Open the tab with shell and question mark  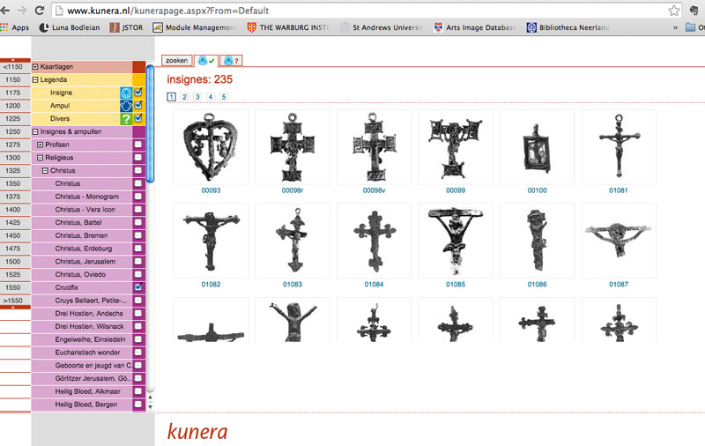[231, 61]
